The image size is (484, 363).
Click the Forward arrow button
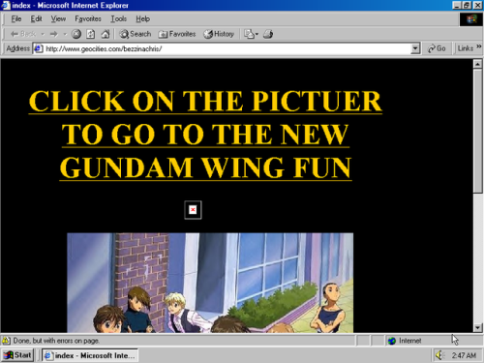[54, 34]
